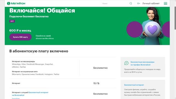The image size is (176, 99).
Task: Click the Подробнее link
Action: [x=16, y=98]
